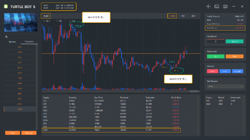Viewport: 250px width, 140px height.
Task: Switch to the Market tab
Action: coord(12,42)
